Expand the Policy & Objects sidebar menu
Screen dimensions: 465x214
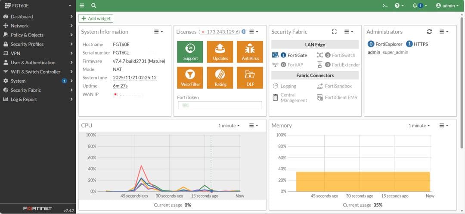tap(38, 35)
